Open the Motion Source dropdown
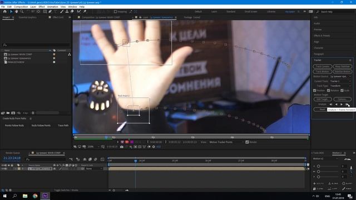 click(x=340, y=77)
